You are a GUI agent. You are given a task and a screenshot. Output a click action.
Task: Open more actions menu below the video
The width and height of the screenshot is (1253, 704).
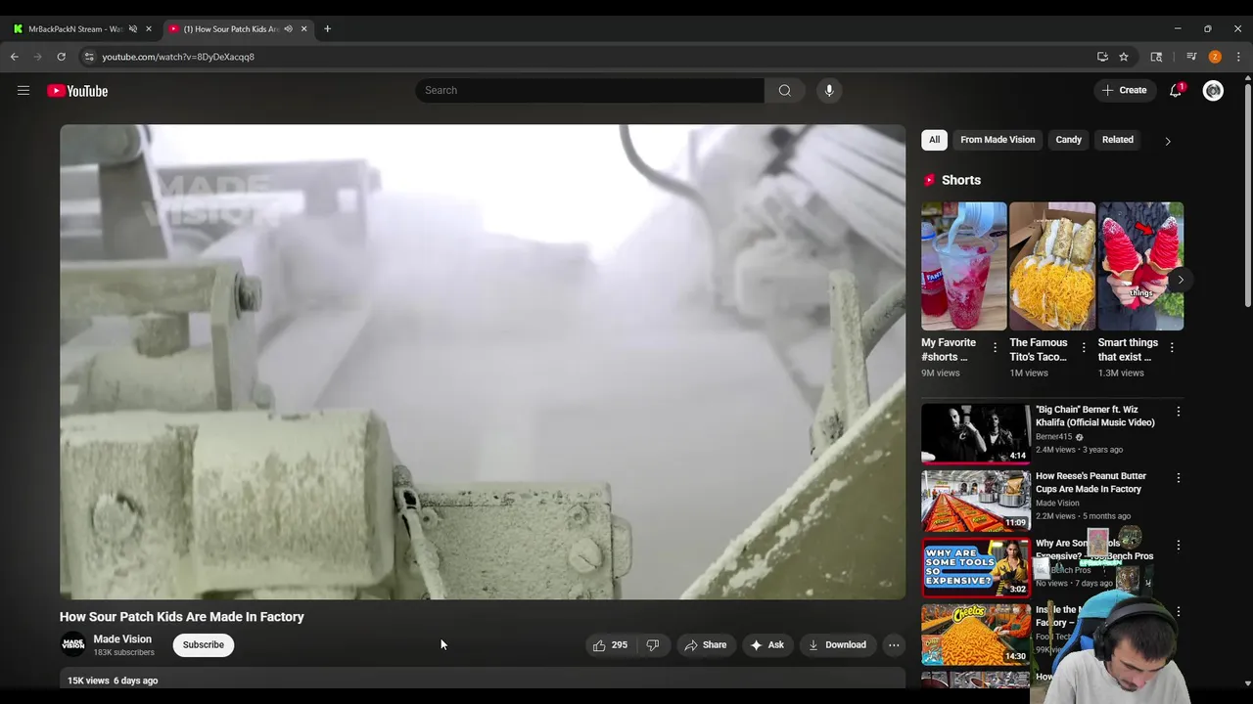tap(894, 644)
